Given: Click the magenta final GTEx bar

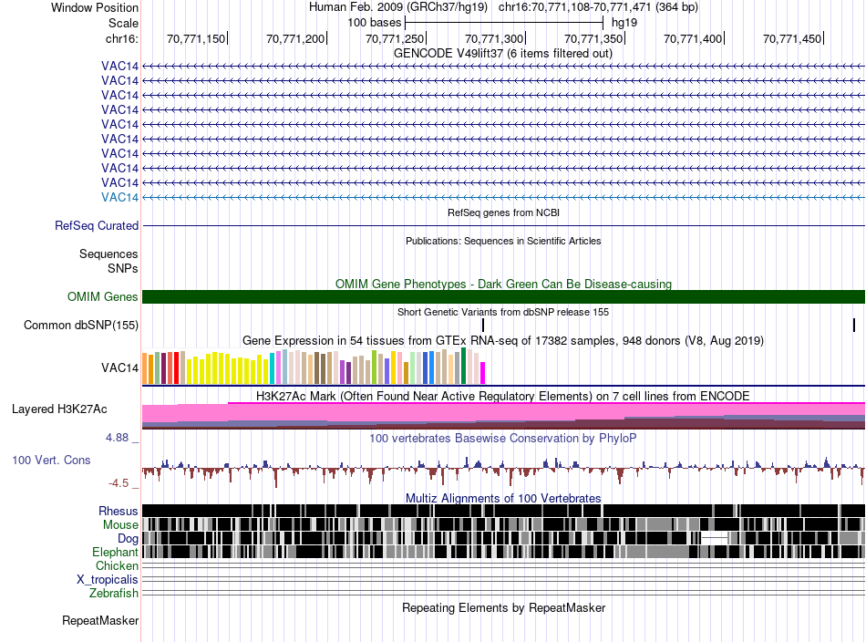Looking at the screenshot, I should [483, 373].
